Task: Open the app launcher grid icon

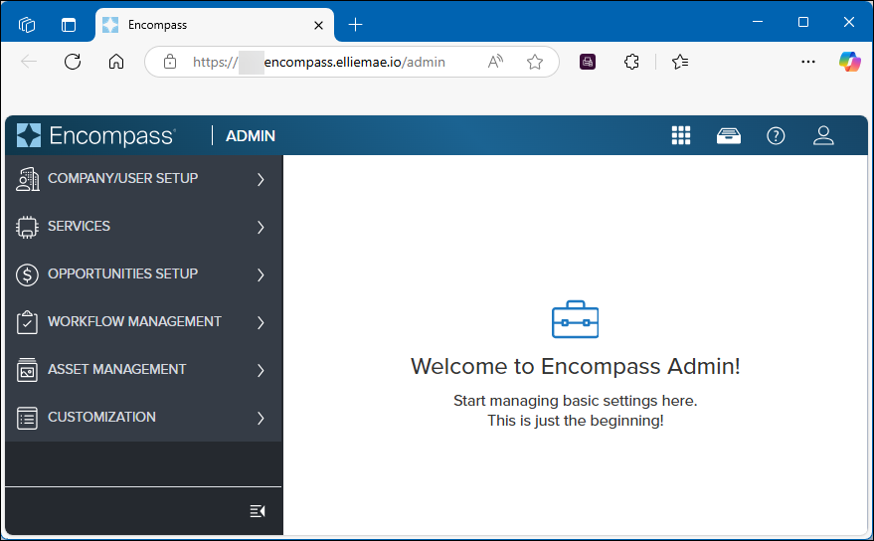Action: tap(681, 136)
